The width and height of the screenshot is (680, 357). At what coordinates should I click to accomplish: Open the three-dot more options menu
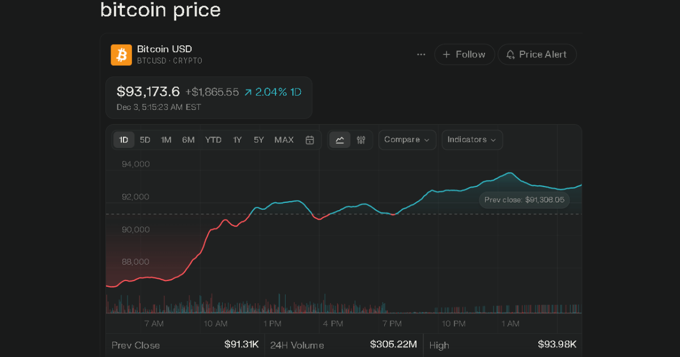[421, 54]
